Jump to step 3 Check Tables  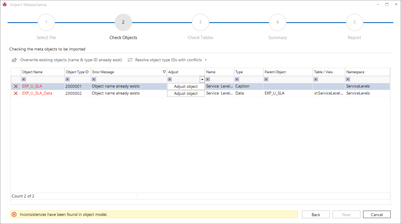click(200, 22)
